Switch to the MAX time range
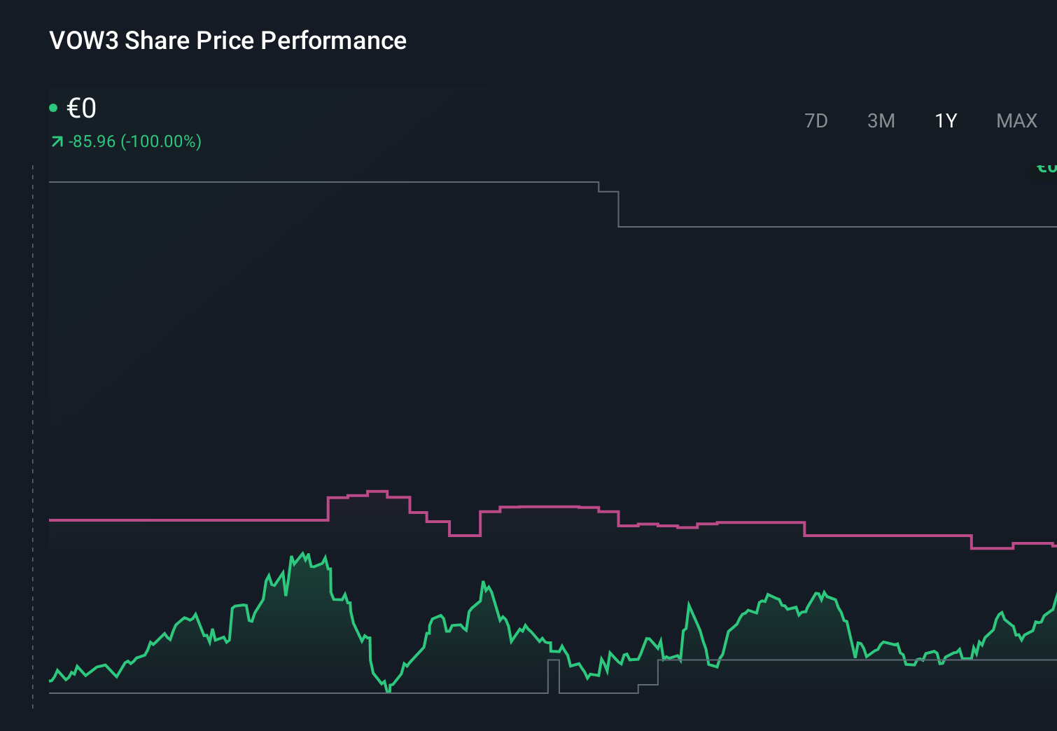Image resolution: width=1057 pixels, height=731 pixels. pyautogui.click(x=1016, y=120)
